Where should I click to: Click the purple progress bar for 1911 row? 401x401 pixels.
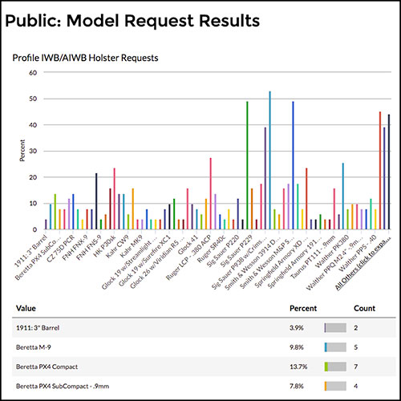point(335,328)
